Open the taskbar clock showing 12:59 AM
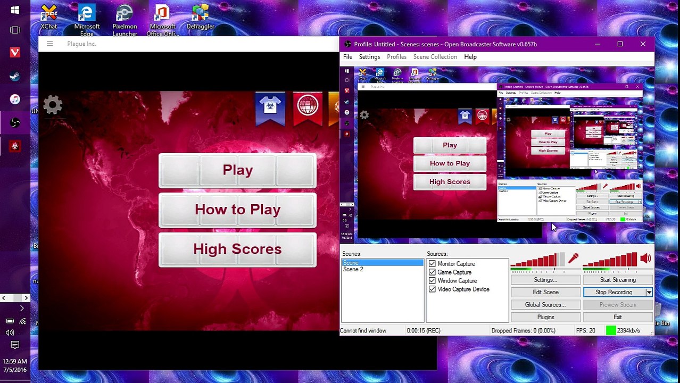The width and height of the screenshot is (680, 383). (x=15, y=365)
